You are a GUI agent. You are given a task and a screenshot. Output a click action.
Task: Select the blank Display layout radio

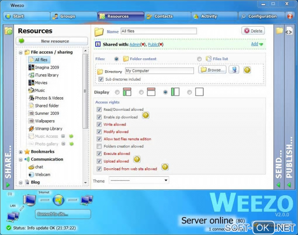(x=189, y=92)
